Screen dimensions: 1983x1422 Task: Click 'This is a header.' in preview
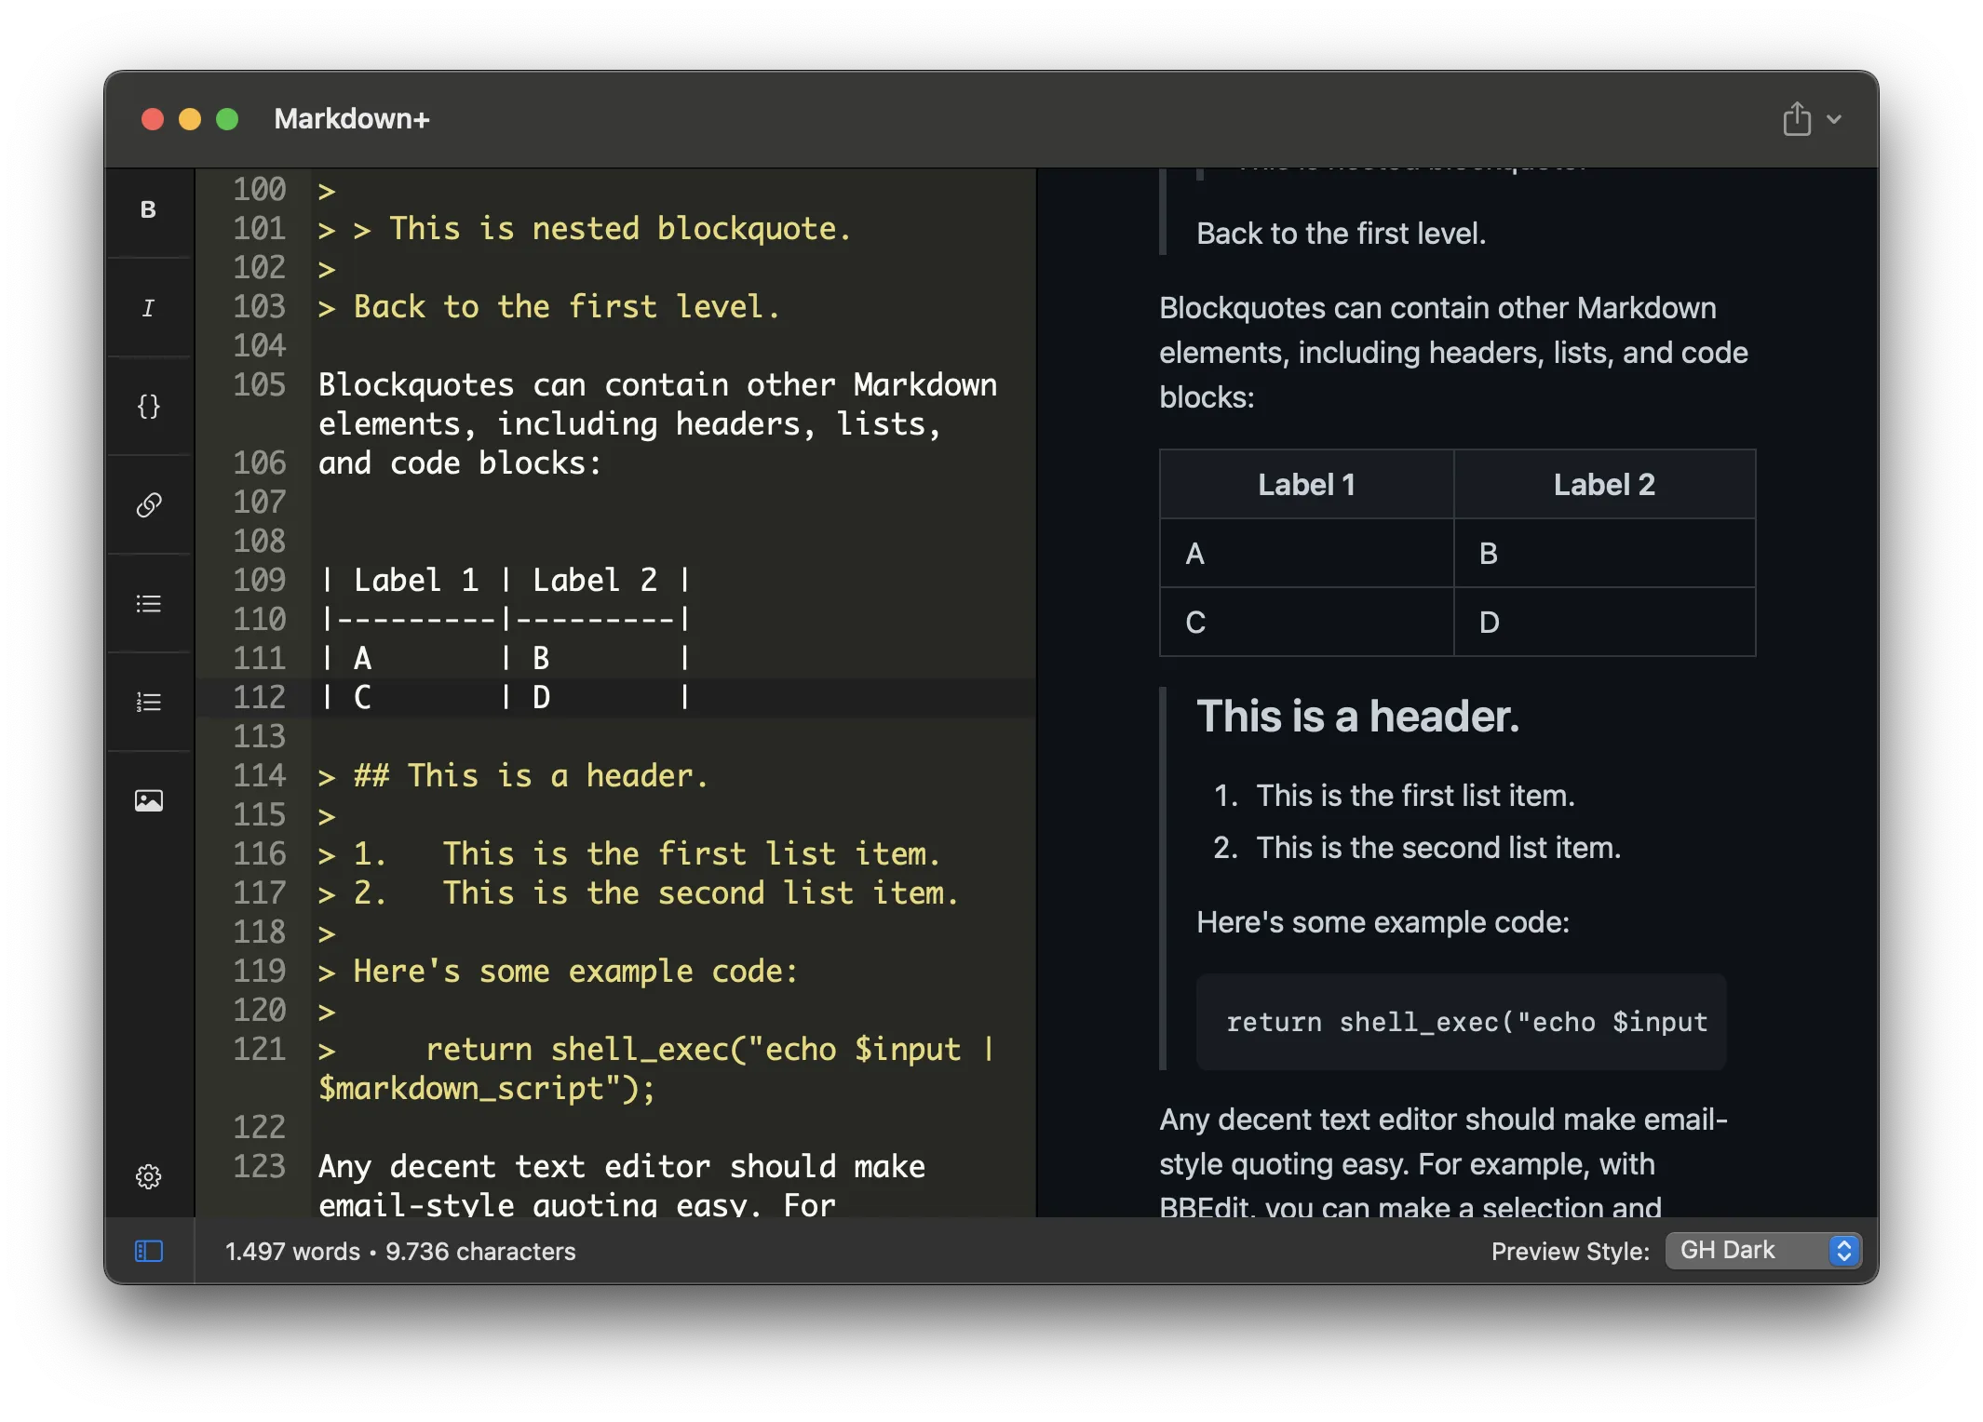point(1357,717)
